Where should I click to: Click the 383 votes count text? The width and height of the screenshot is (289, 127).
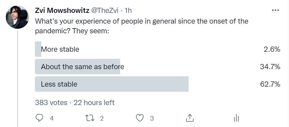pyautogui.click(x=51, y=102)
